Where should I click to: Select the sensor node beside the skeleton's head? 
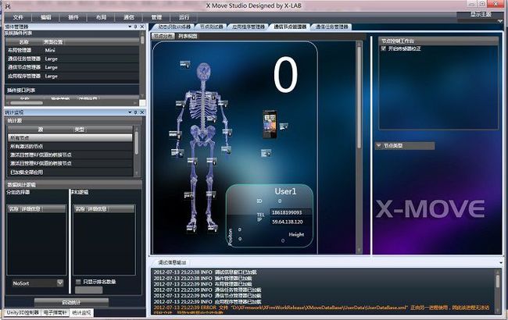click(185, 64)
